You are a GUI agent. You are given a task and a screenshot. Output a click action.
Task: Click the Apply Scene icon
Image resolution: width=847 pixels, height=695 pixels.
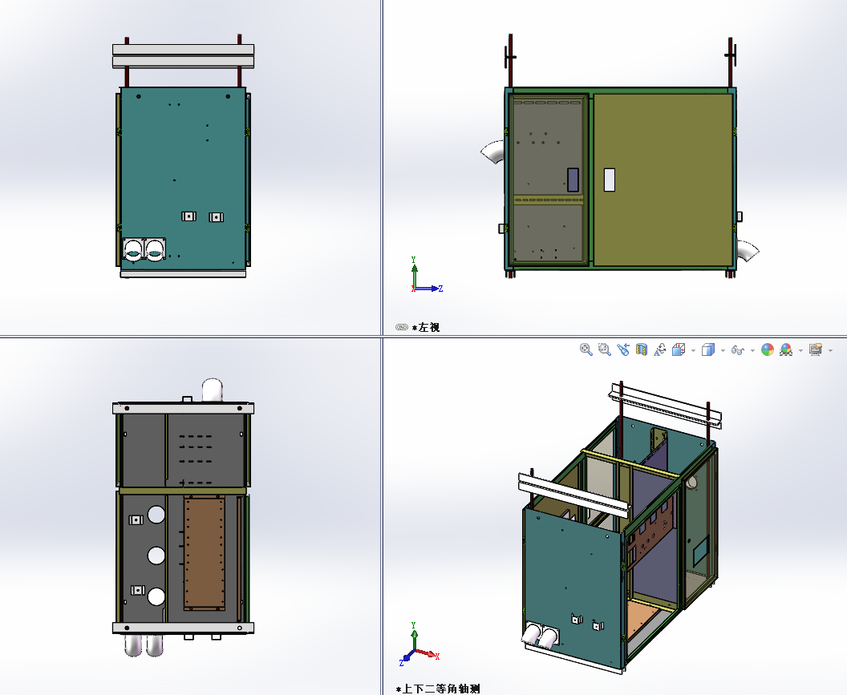tap(786, 350)
